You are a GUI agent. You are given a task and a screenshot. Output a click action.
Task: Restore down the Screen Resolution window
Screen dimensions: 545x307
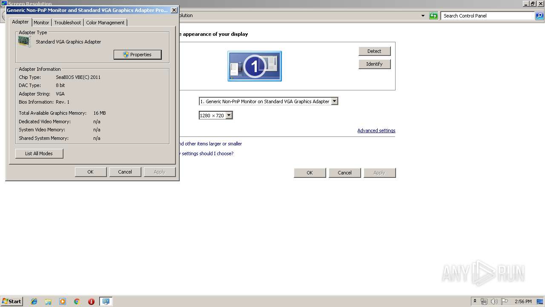[x=532, y=4]
